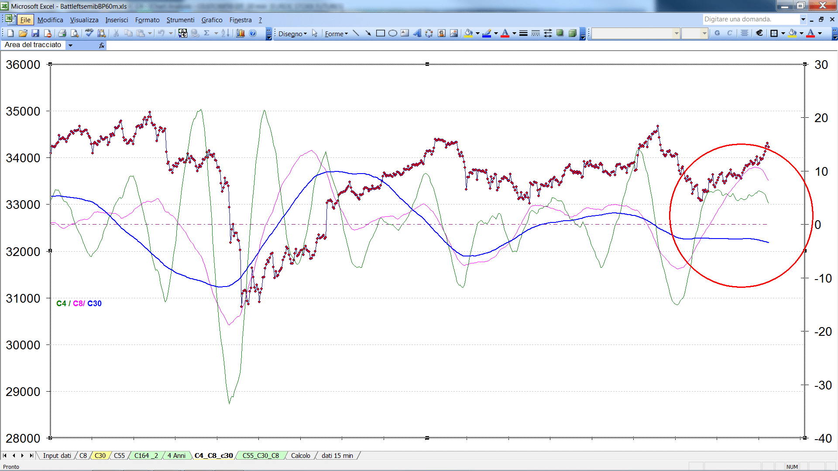The height and width of the screenshot is (471, 838).
Task: Save the workbook with the floppy icon
Action: pos(35,33)
